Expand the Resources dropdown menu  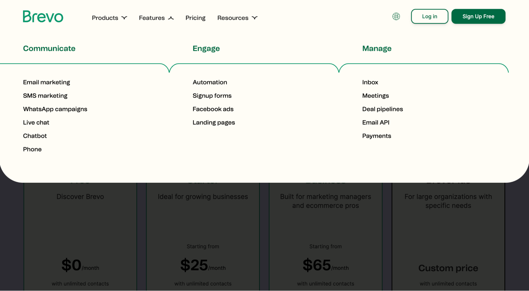pyautogui.click(x=237, y=18)
